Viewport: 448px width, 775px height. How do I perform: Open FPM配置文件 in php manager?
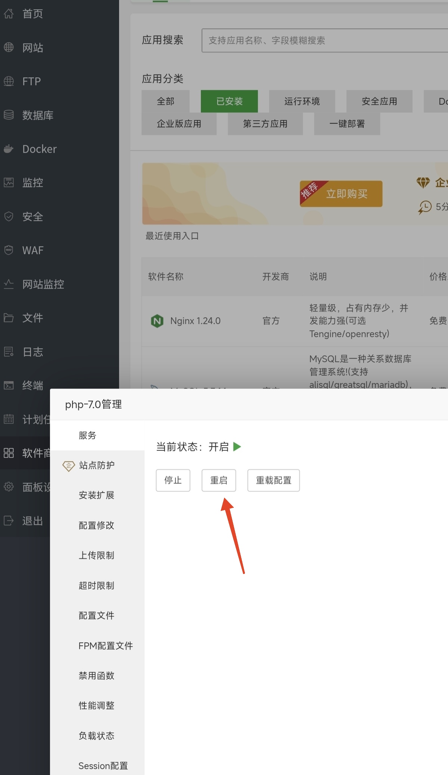click(97, 646)
